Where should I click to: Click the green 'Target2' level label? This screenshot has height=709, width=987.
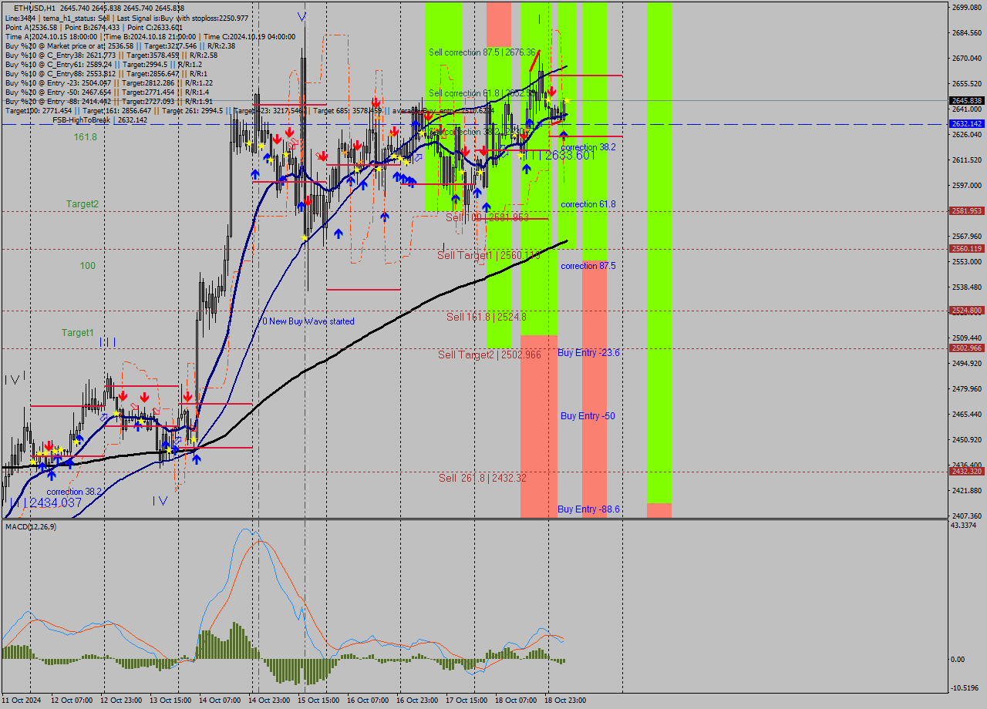(82, 204)
